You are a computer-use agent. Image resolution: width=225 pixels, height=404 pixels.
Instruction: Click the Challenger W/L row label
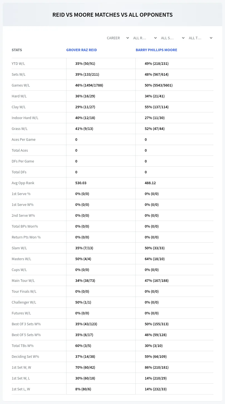(x=24, y=302)
